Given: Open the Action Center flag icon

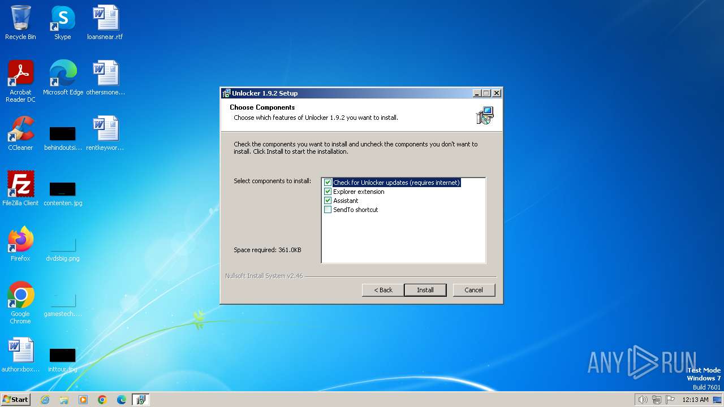Looking at the screenshot, I should click(670, 400).
